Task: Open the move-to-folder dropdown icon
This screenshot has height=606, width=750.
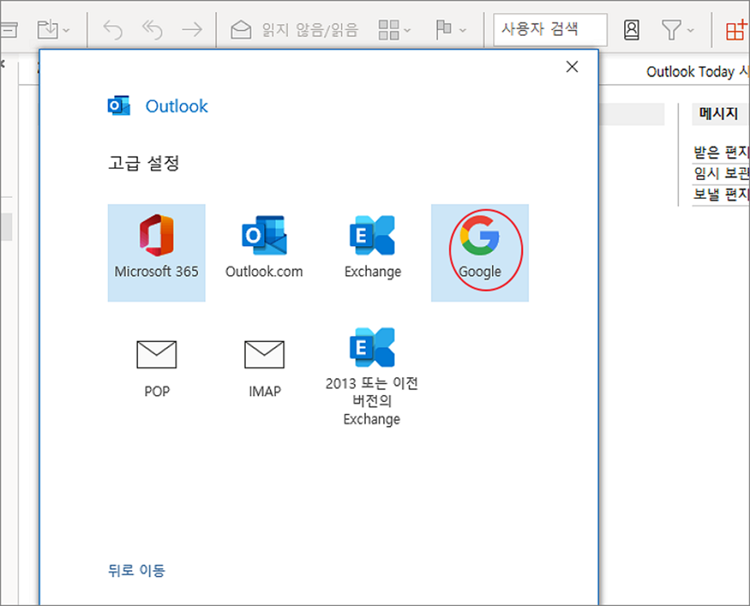Action: click(53, 29)
